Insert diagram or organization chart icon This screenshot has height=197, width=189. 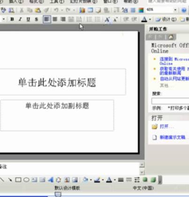(59, 180)
